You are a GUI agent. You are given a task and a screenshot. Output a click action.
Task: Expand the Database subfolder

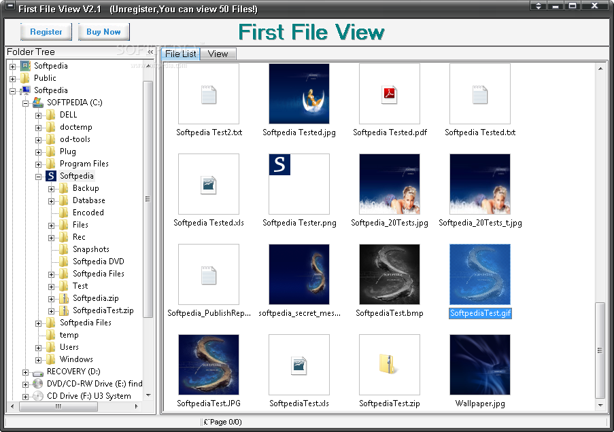[51, 201]
